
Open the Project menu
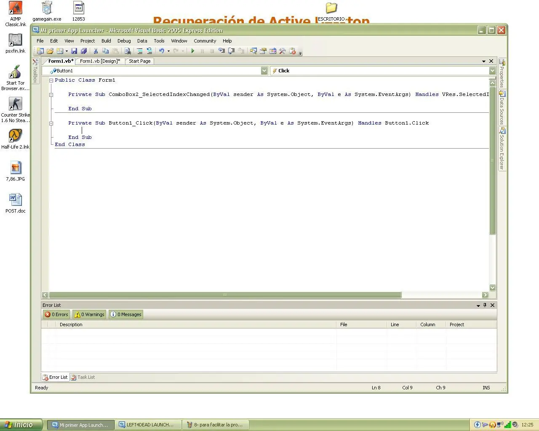click(88, 41)
